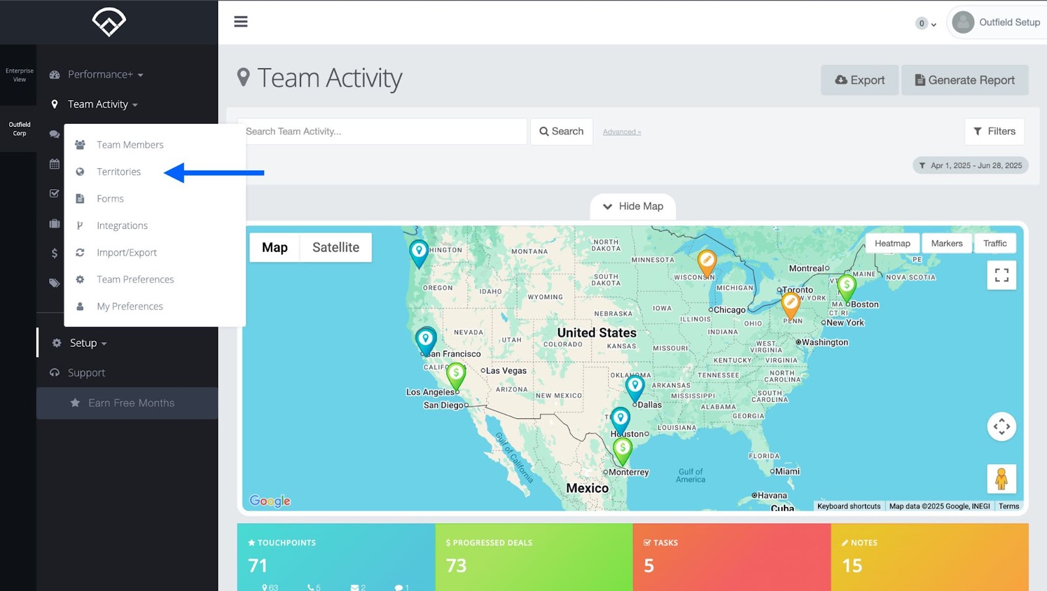Screen dimensions: 1047x591
Task: Click the green dollar marker near Boston
Action: pyautogui.click(x=847, y=288)
